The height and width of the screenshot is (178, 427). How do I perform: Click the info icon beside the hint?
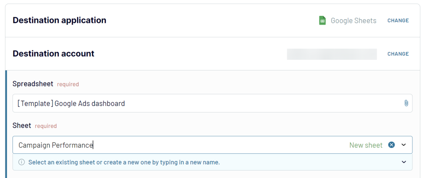(22, 162)
